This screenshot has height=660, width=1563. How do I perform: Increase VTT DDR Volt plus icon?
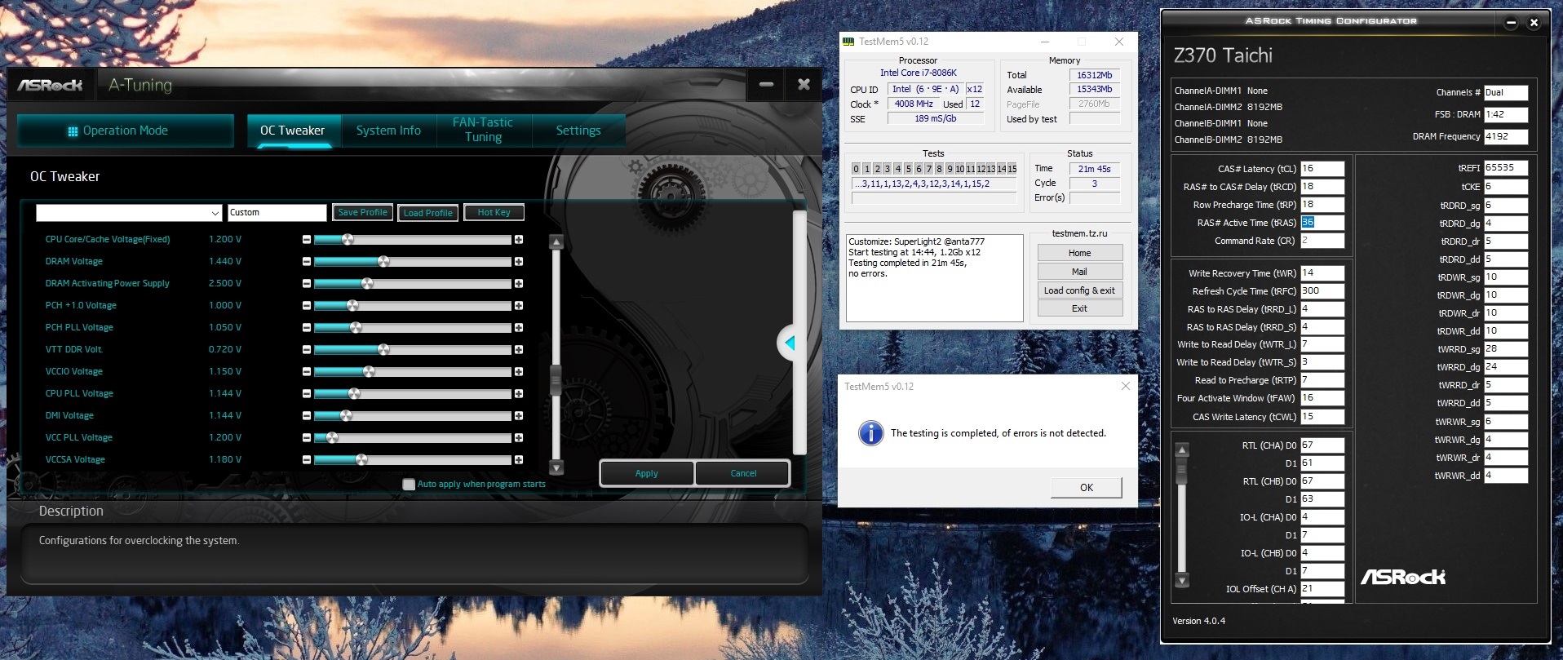[x=519, y=350]
